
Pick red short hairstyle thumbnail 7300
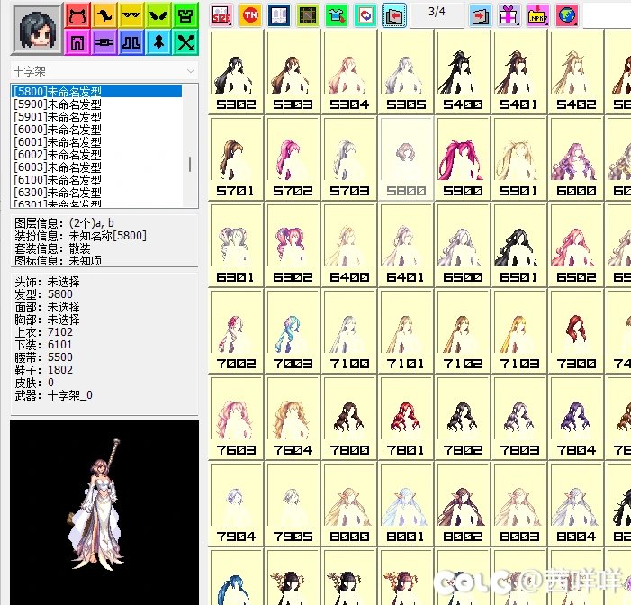click(576, 331)
